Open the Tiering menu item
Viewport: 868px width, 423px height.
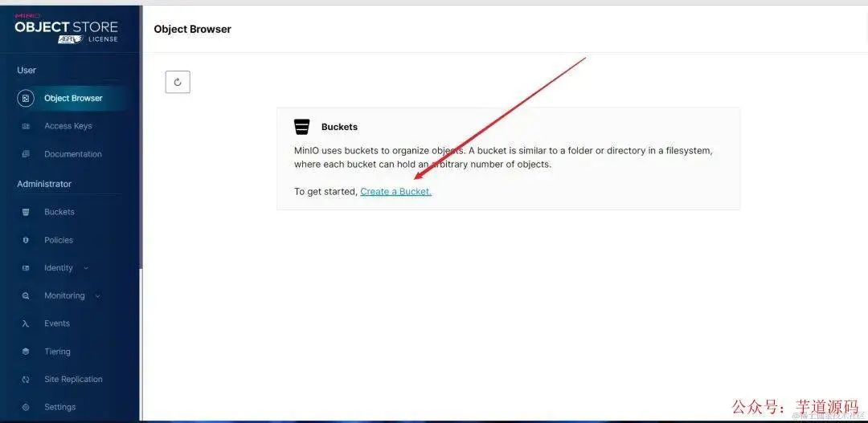point(58,352)
